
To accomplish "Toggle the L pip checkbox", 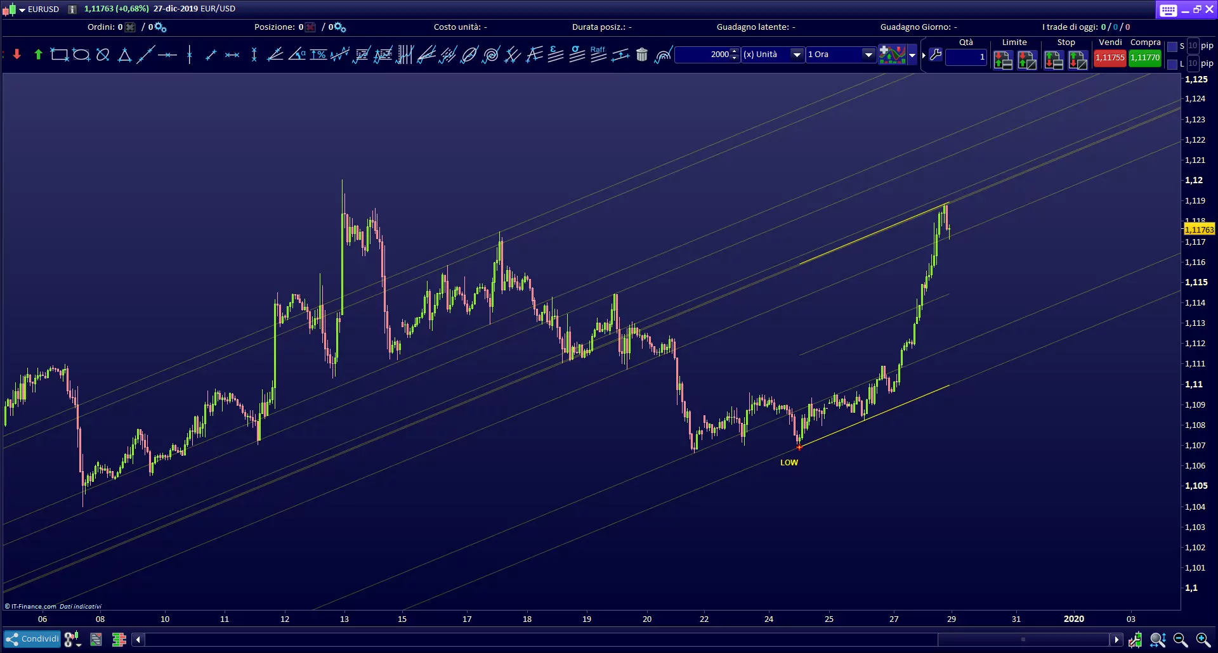I will pos(1172,64).
